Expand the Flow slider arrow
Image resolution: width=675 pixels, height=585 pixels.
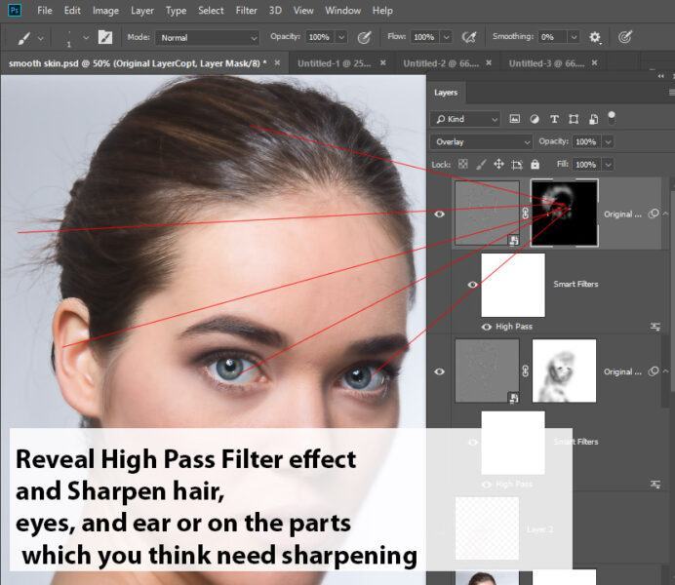[446, 37]
